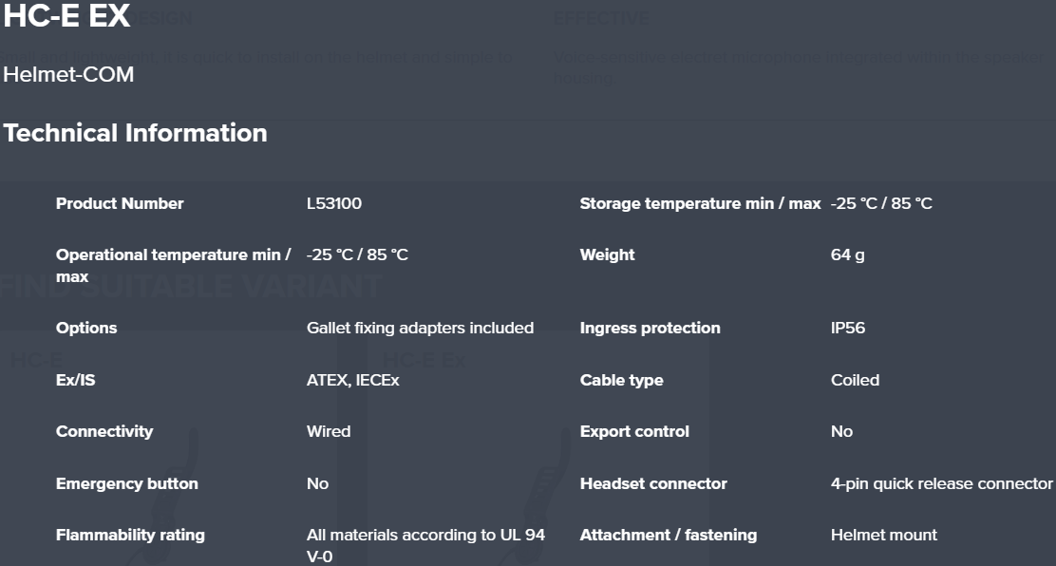Click the Product Number label
This screenshot has width=1056, height=566.
tap(120, 203)
